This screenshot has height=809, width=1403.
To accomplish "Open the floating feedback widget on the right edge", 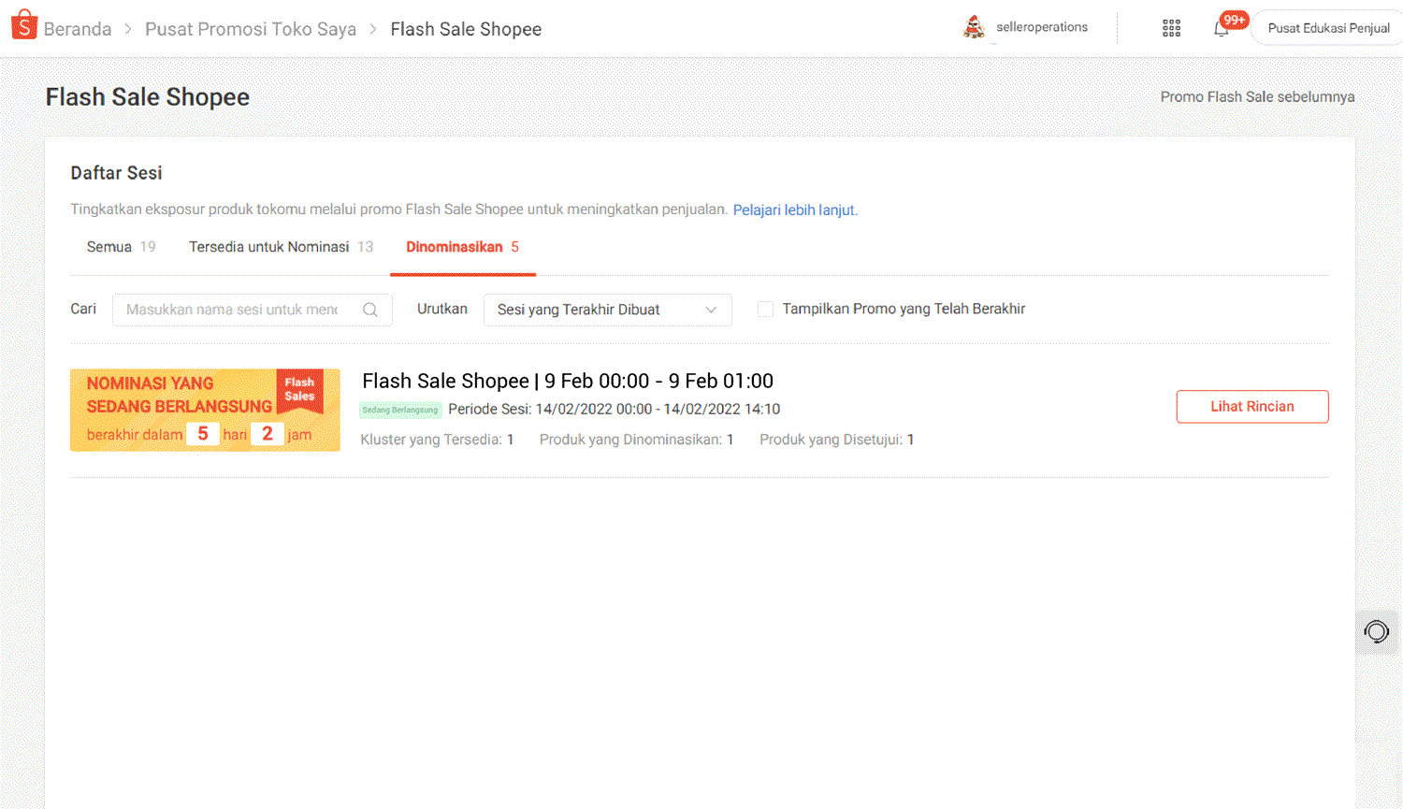I will [1375, 631].
